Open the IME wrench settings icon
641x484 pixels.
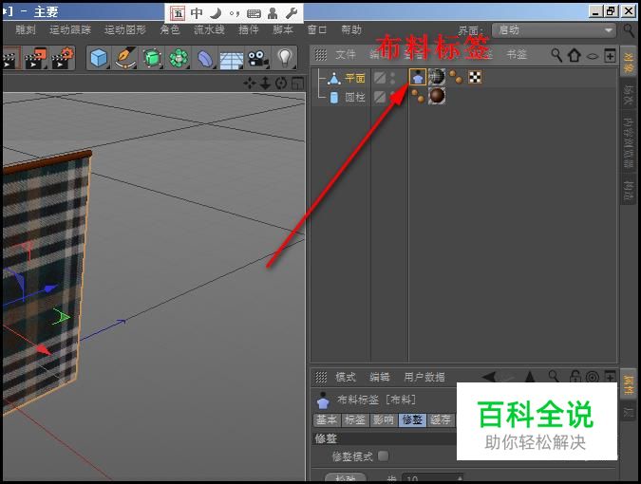(x=292, y=13)
